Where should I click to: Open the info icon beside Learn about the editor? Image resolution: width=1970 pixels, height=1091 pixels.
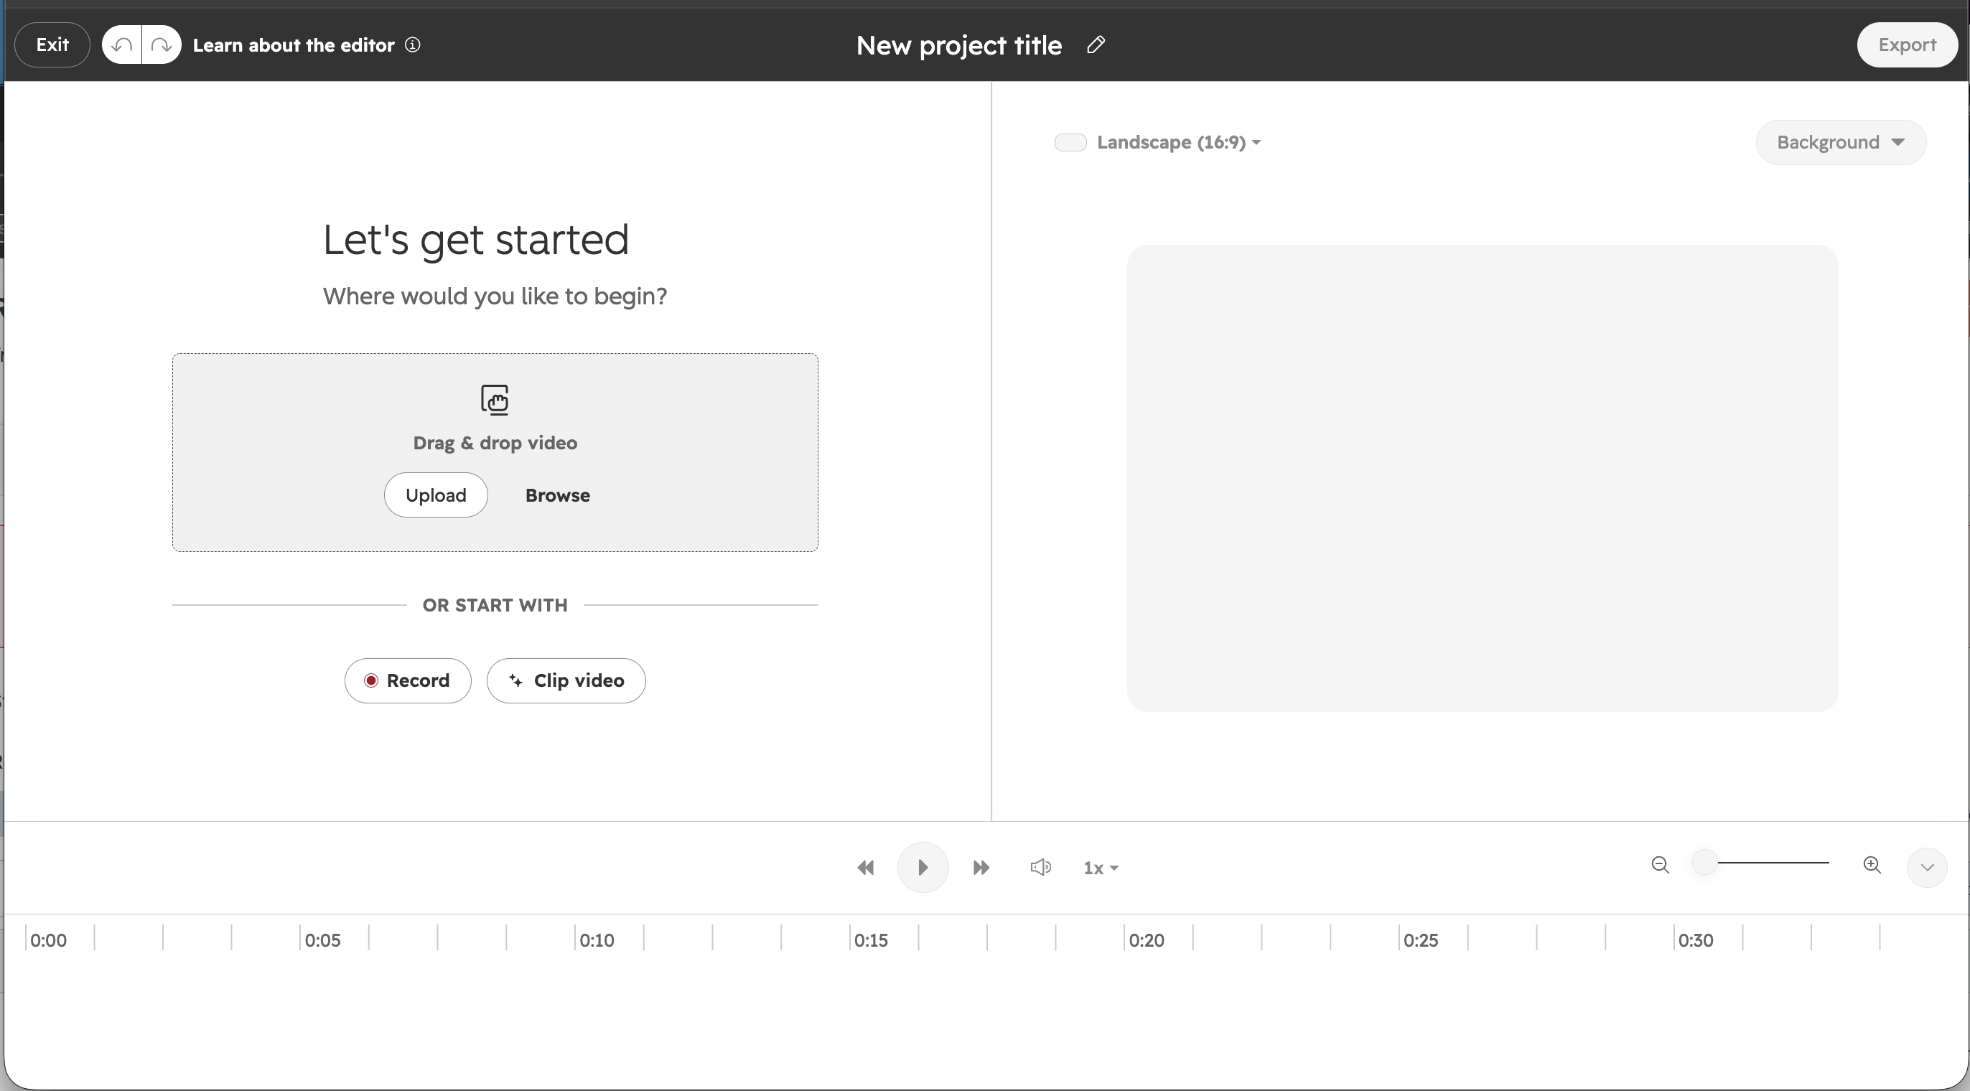point(413,45)
